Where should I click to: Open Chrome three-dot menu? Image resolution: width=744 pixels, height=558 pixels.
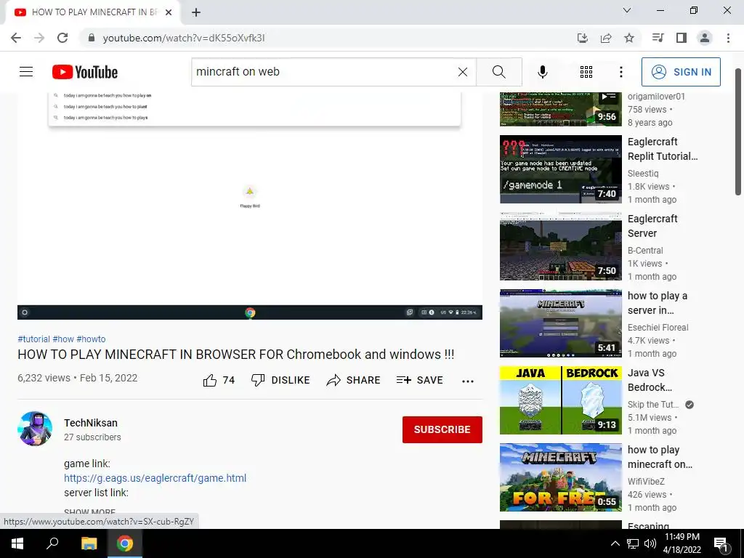pyautogui.click(x=728, y=38)
